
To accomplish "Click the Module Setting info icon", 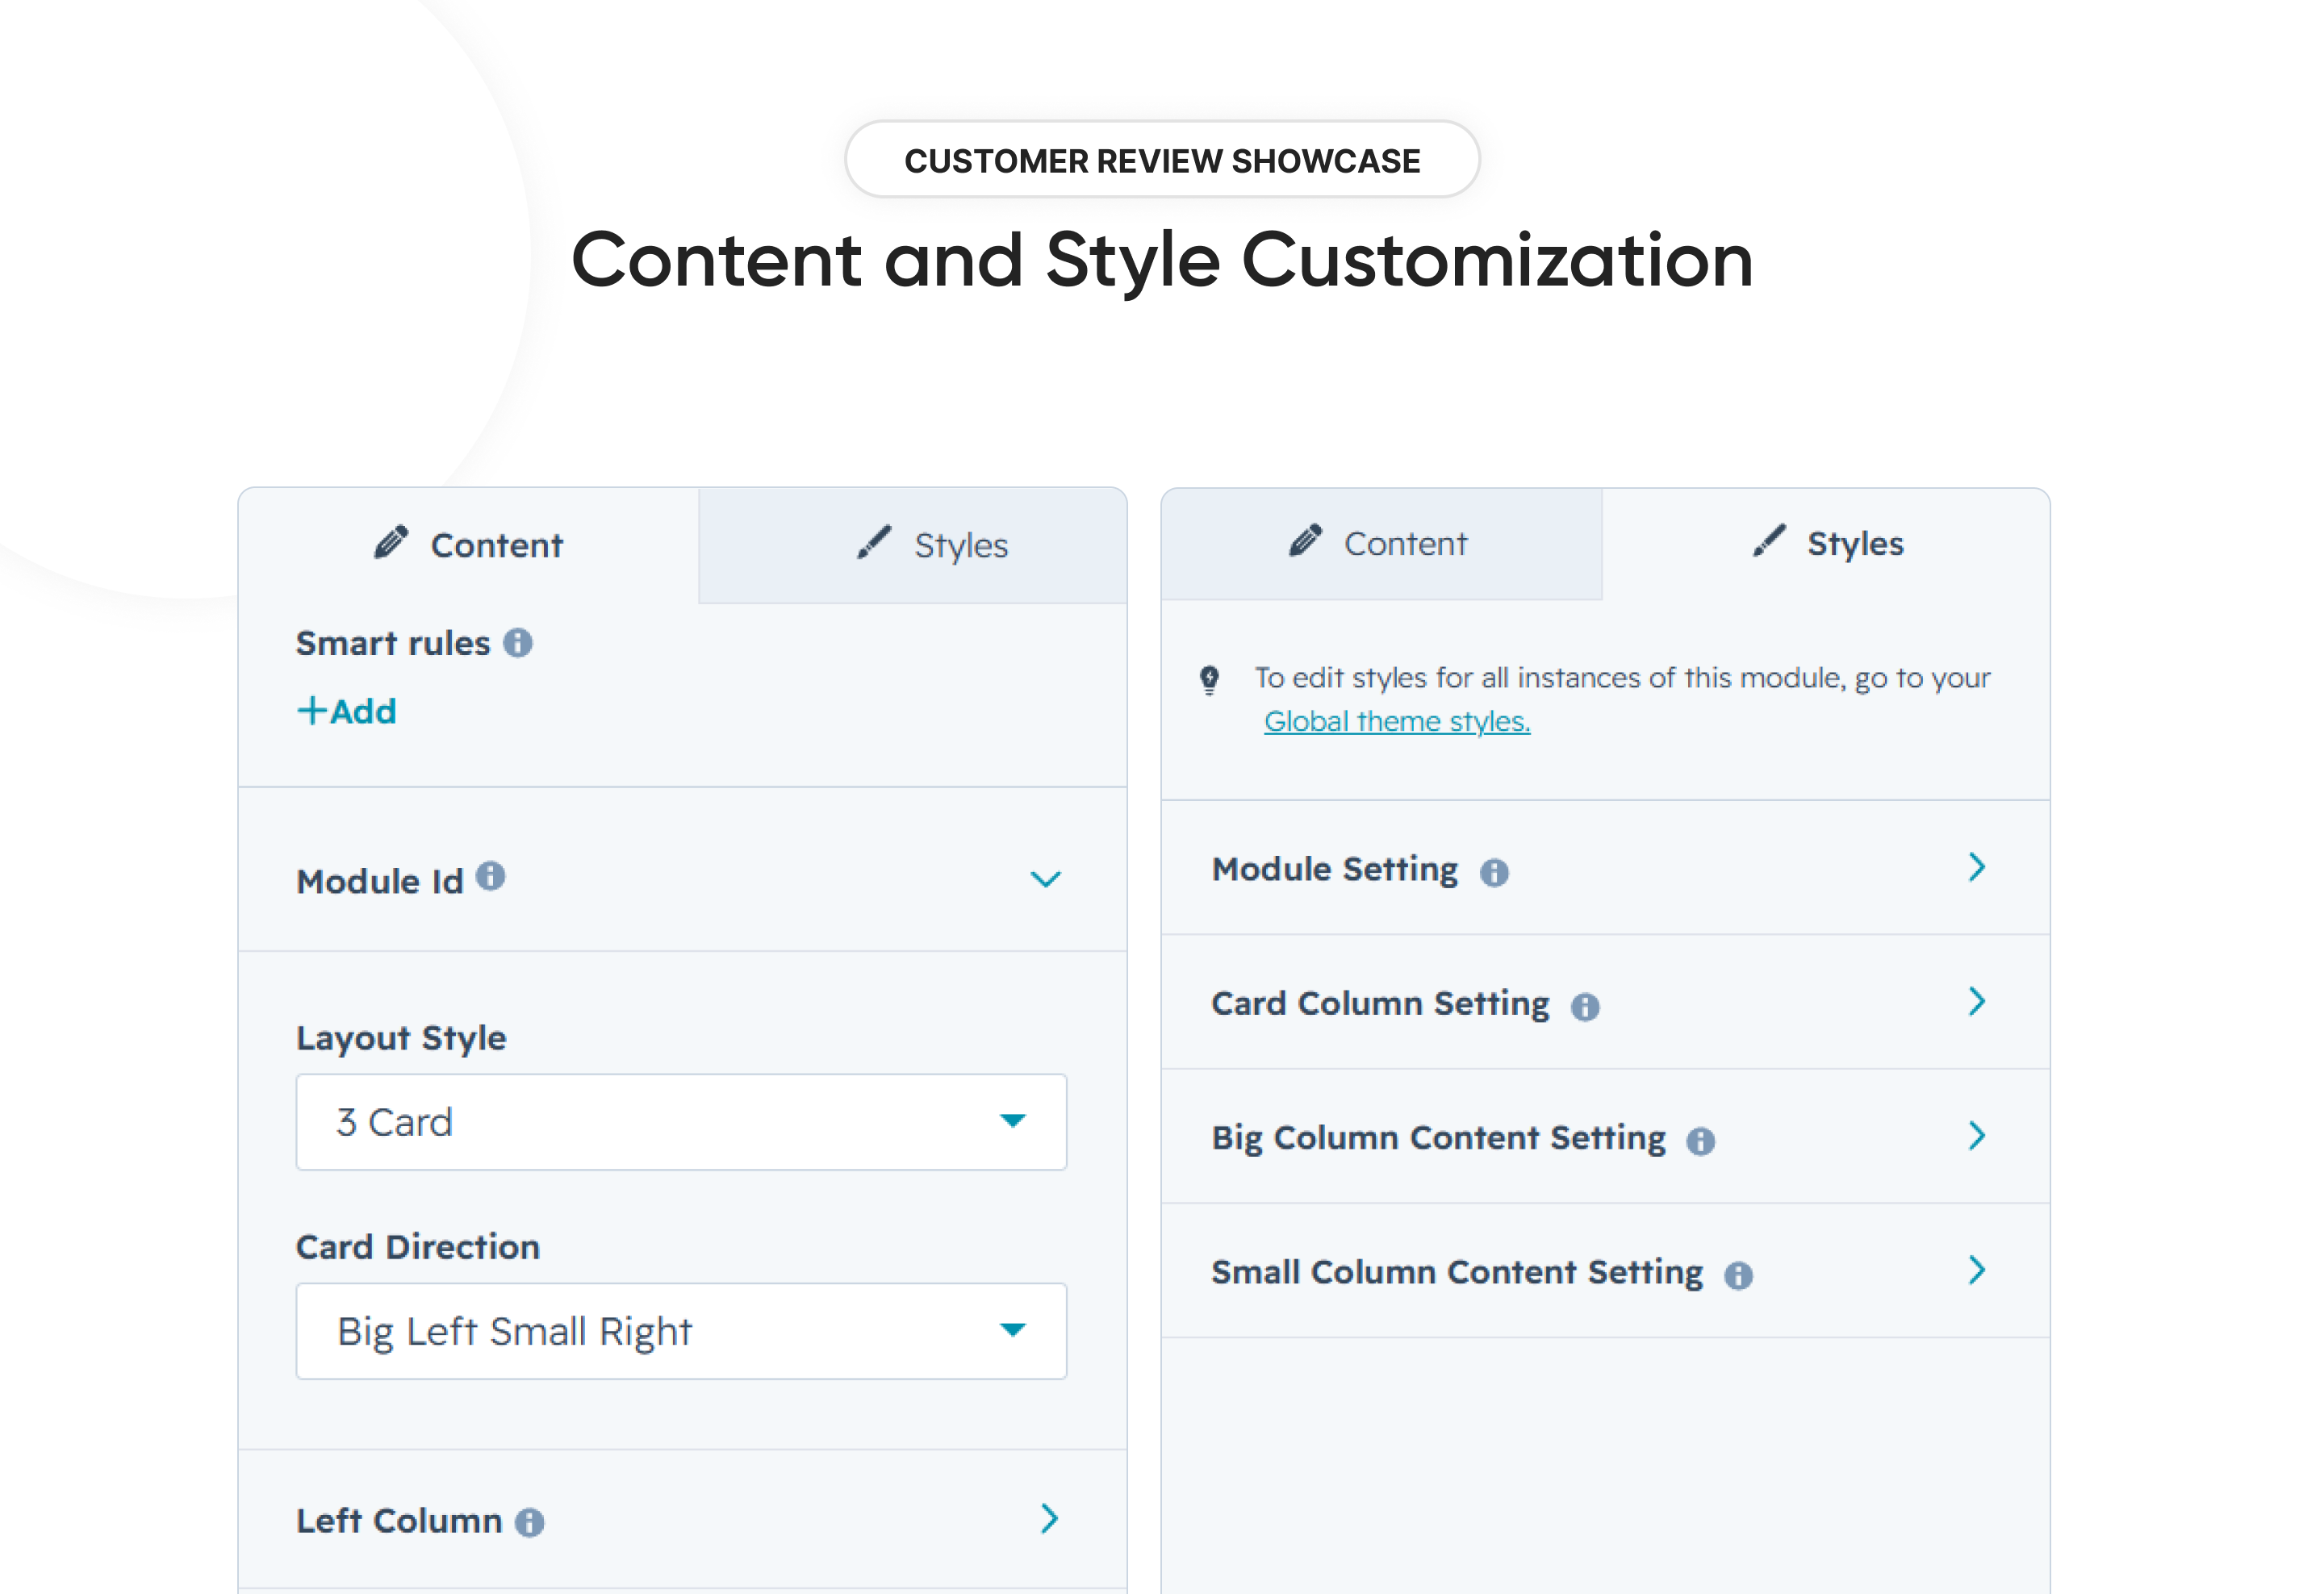I will pos(1495,873).
